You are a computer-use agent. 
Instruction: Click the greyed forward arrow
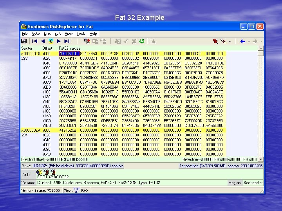[255, 41]
